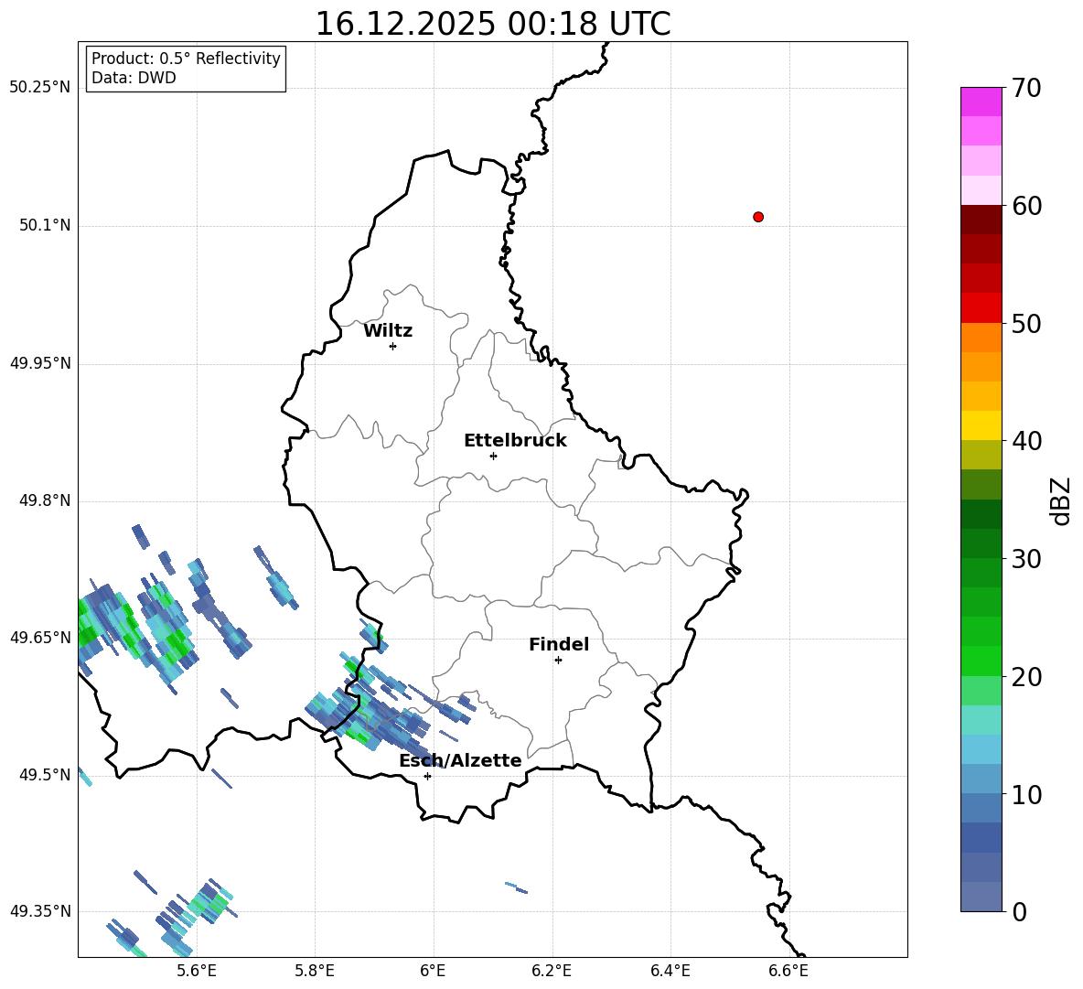Screen dimensions: 1083x989
Task: Click the 50.25°N latitude label
Action: click(x=40, y=88)
